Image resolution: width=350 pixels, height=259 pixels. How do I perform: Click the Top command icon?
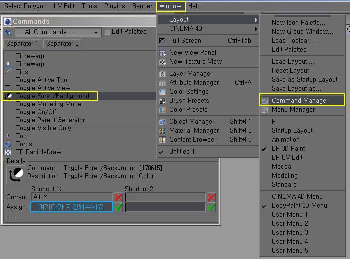[x=8, y=136]
